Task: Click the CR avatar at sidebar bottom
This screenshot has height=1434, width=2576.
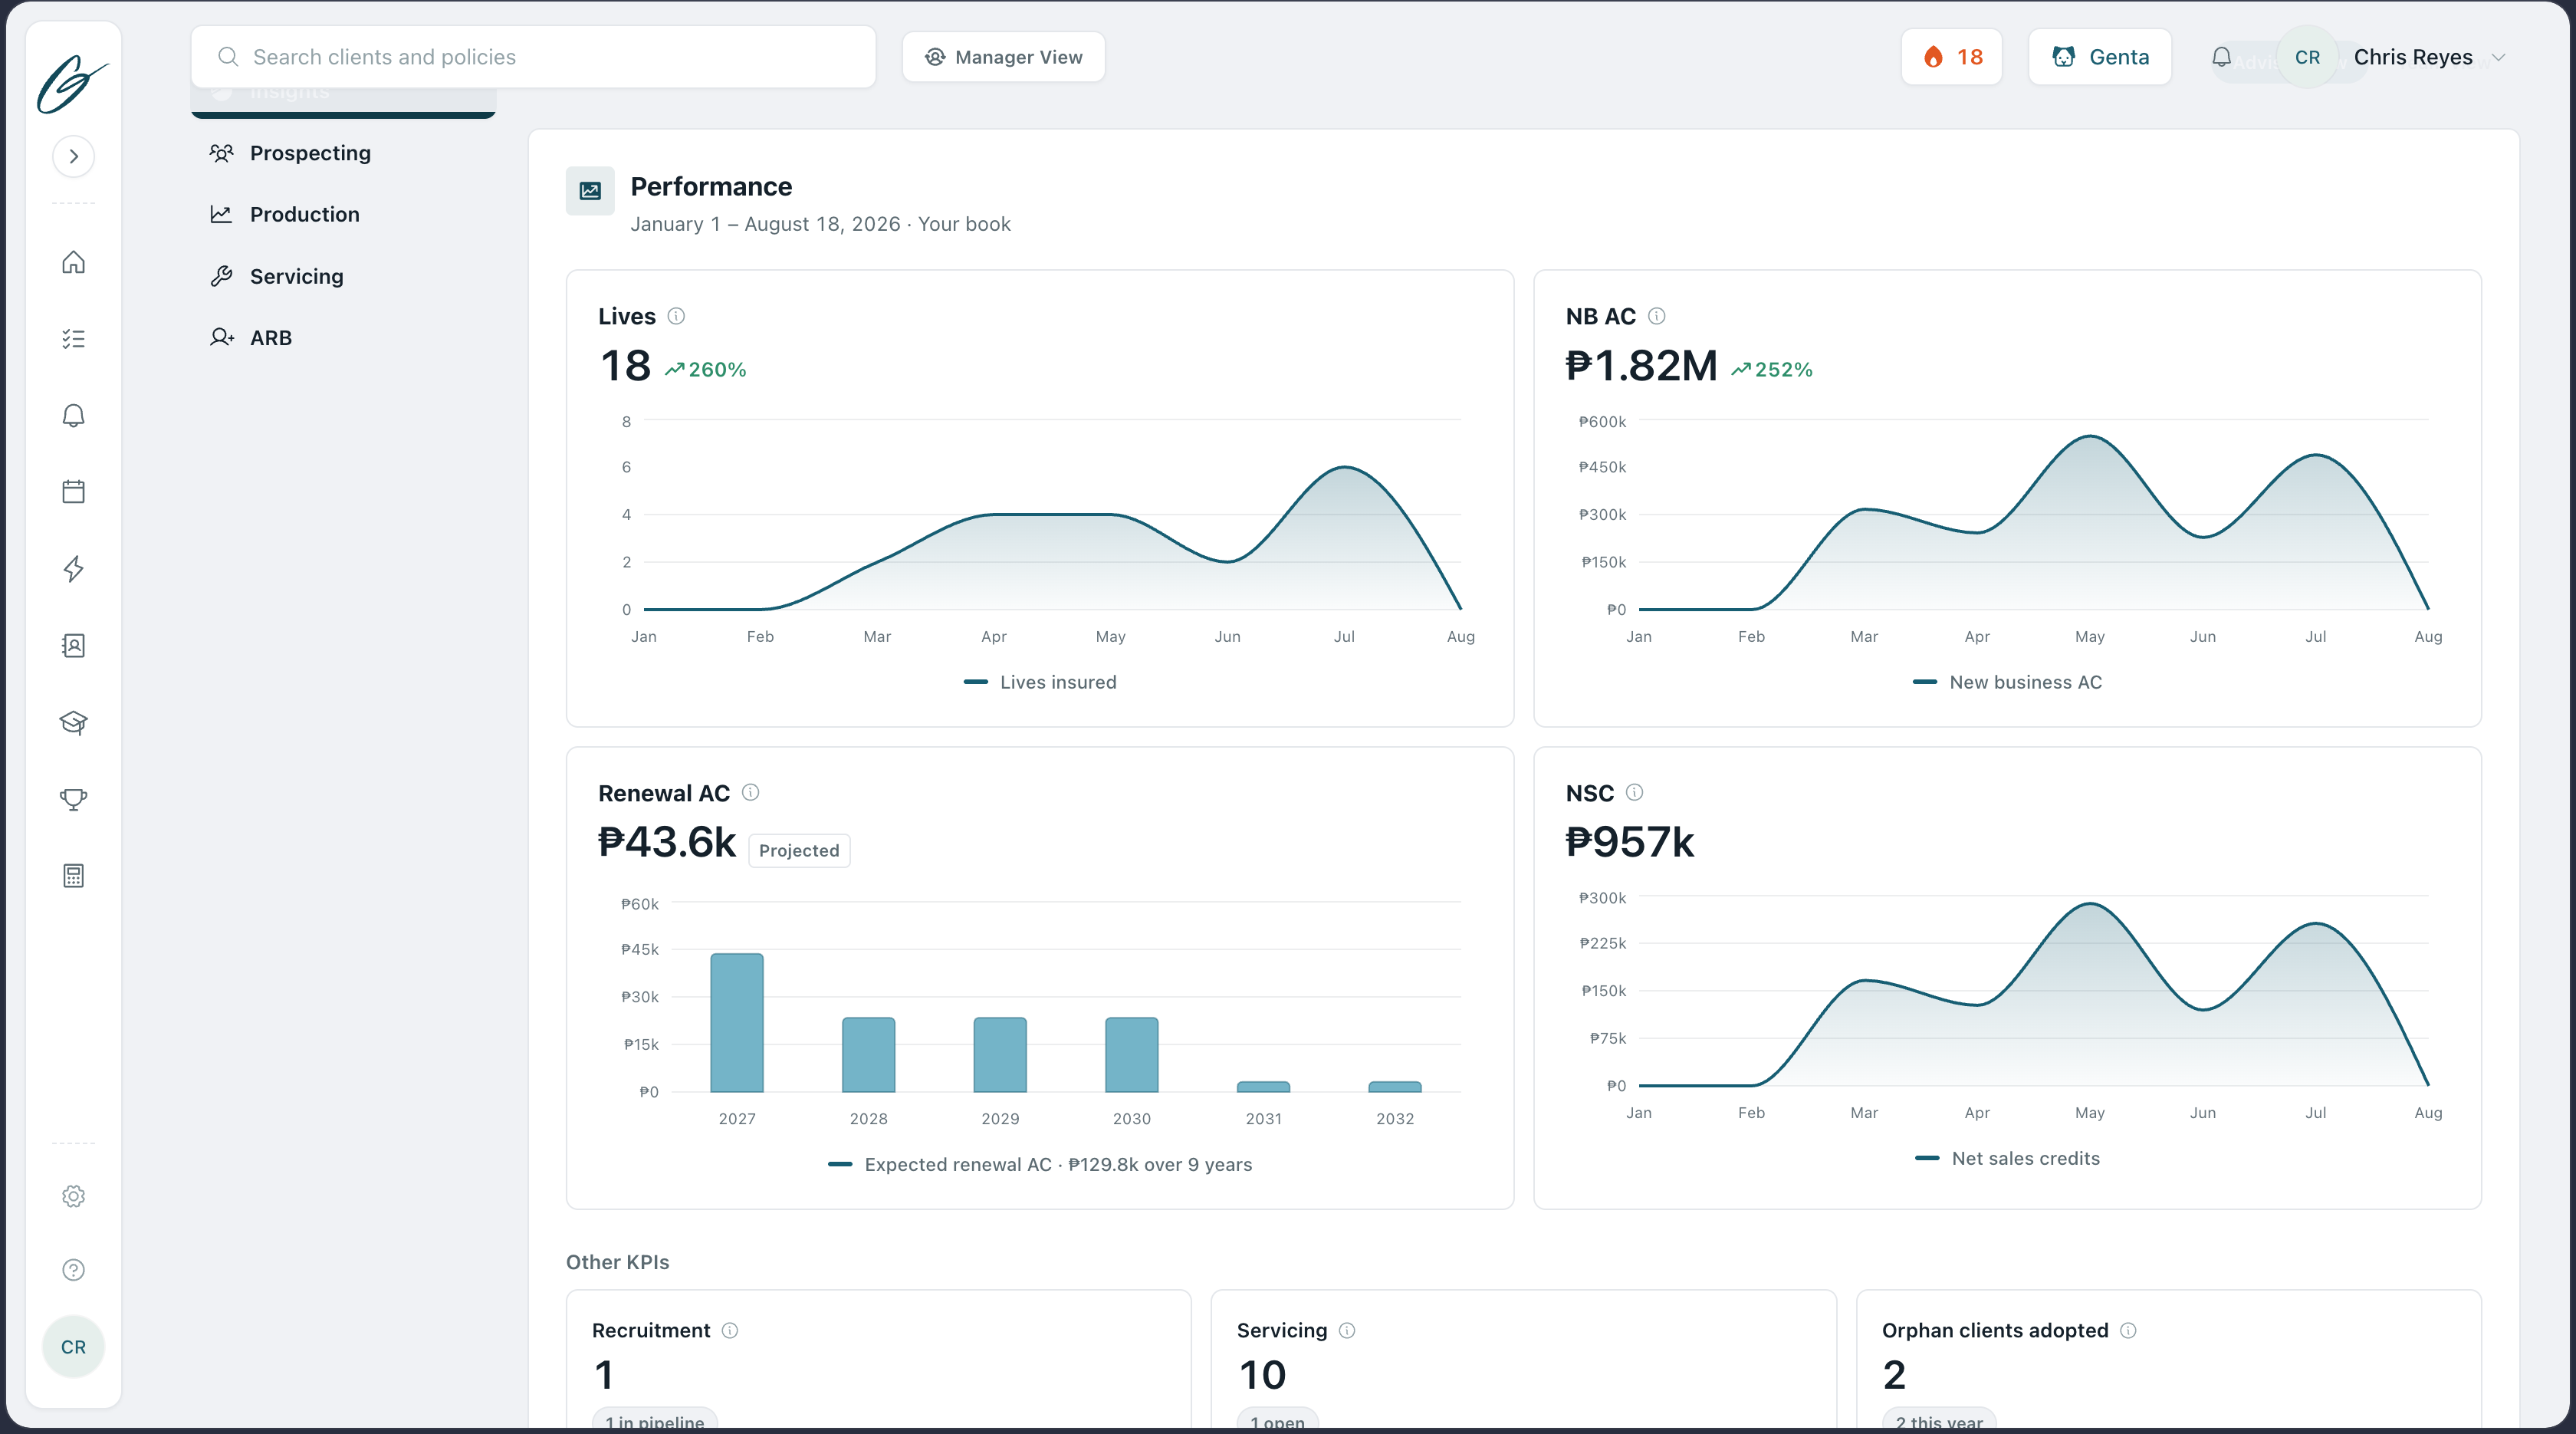Action: (x=73, y=1347)
